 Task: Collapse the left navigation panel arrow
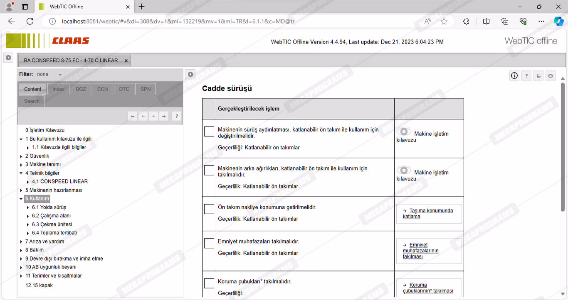190,74
